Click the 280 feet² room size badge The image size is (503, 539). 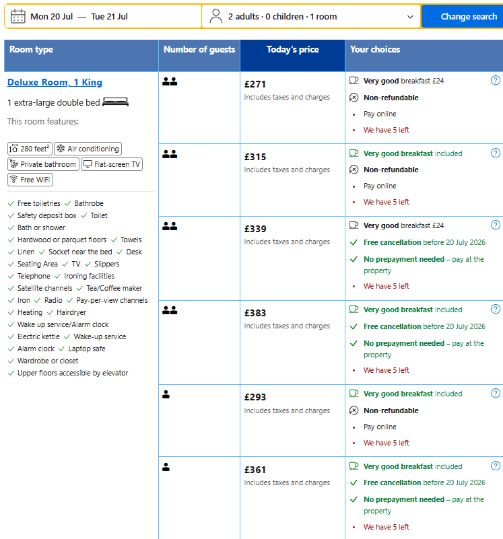point(30,149)
